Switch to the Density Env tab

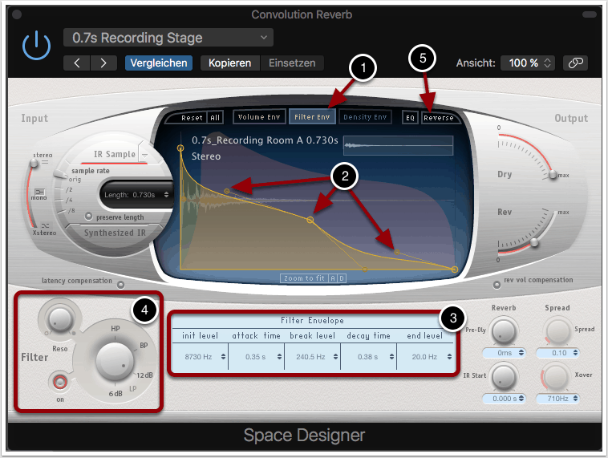tap(364, 117)
